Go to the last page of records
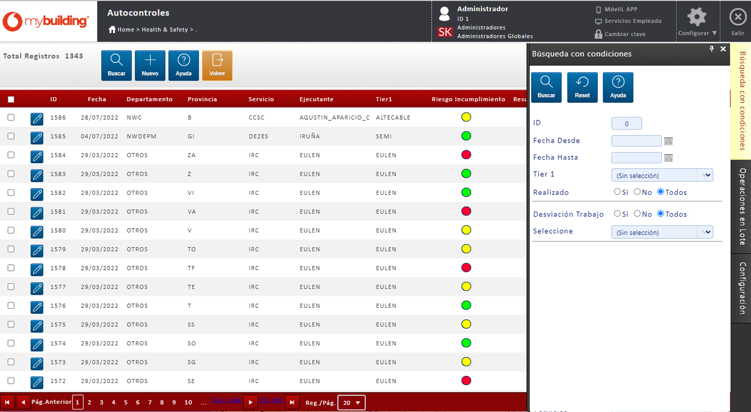751x412 pixels. click(x=292, y=402)
